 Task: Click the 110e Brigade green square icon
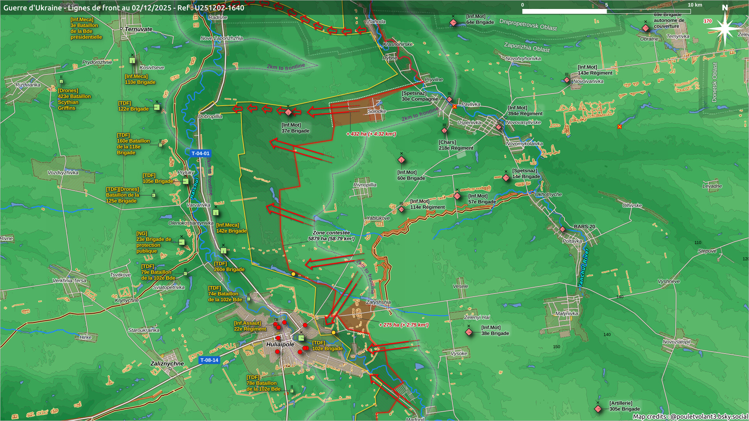132,60
